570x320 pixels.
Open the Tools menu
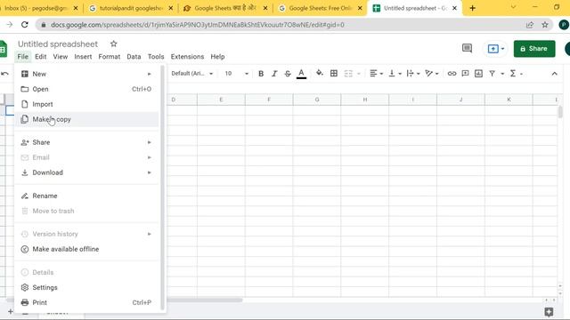pyautogui.click(x=156, y=57)
